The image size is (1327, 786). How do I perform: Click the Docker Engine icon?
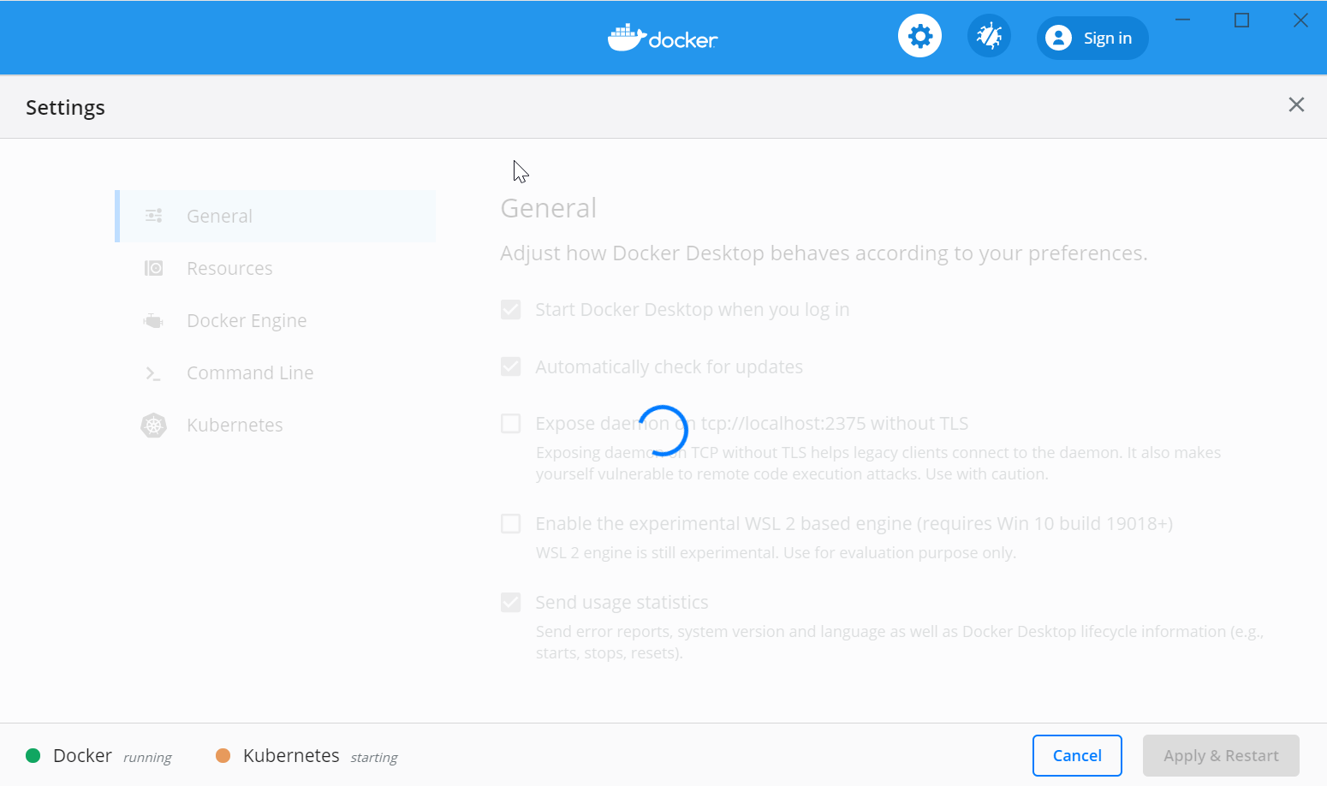pos(153,321)
